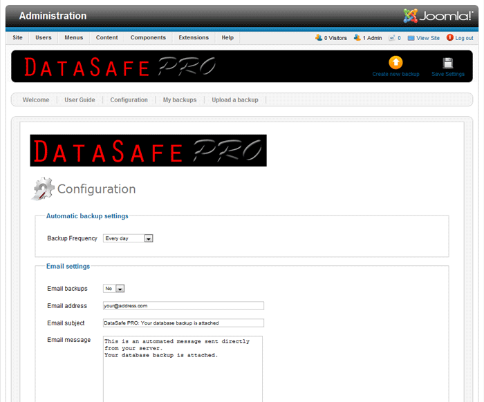The image size is (484, 402).
Task: Click the Configuration page title
Action: point(96,189)
